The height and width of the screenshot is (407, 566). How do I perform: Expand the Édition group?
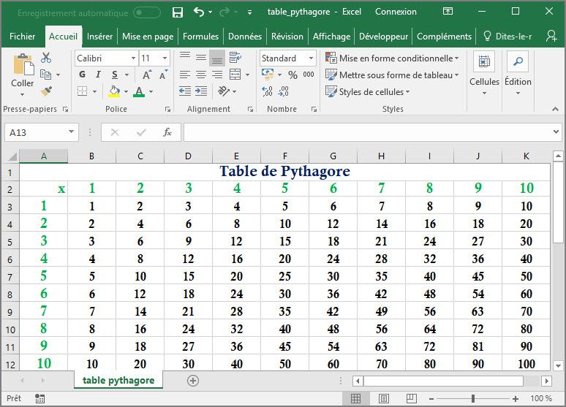point(518,74)
